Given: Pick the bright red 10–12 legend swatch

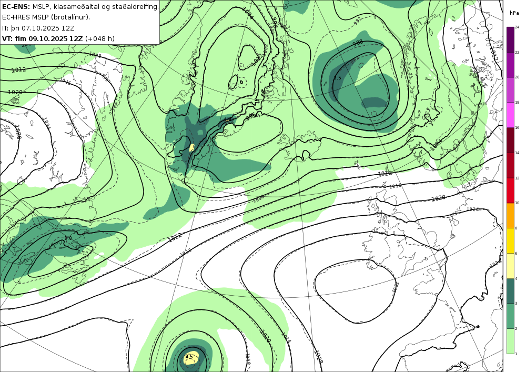Looking at the screenshot, I should pyautogui.click(x=510, y=190).
